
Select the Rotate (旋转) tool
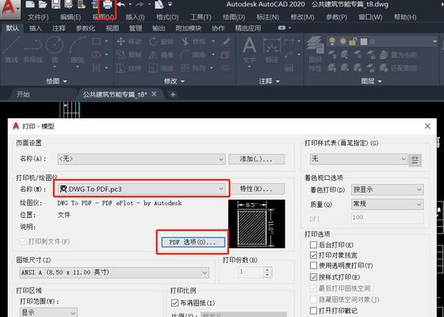pyautogui.click(x=162, y=41)
